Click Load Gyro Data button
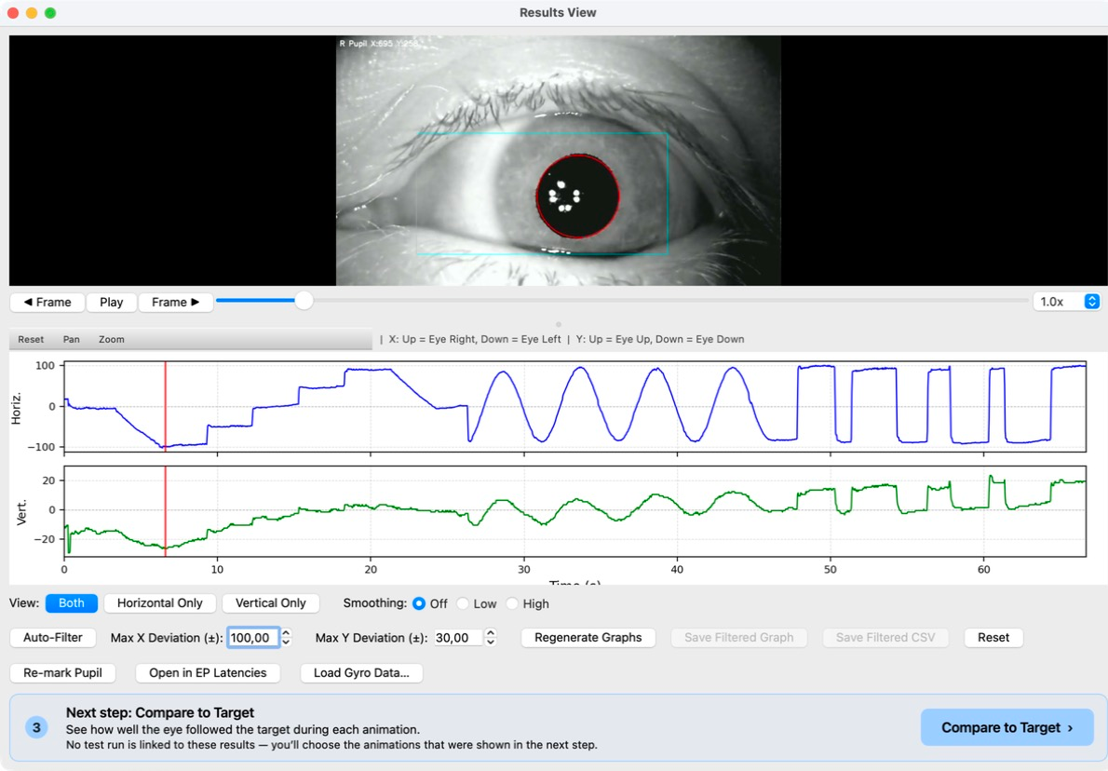The width and height of the screenshot is (1108, 771). click(362, 673)
